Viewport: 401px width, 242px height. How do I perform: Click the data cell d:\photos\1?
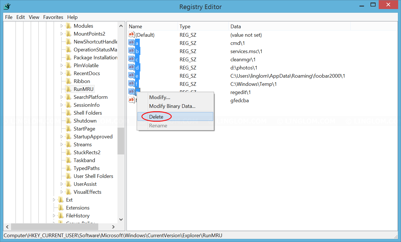pos(244,68)
